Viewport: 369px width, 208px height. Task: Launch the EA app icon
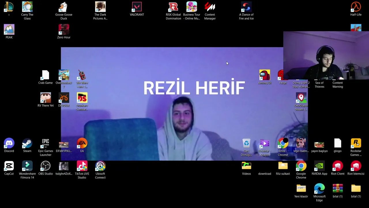(x=82, y=143)
